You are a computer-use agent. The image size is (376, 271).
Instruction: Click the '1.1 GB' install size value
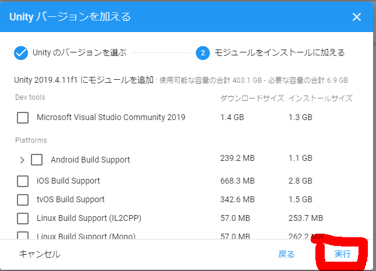tap(300, 158)
